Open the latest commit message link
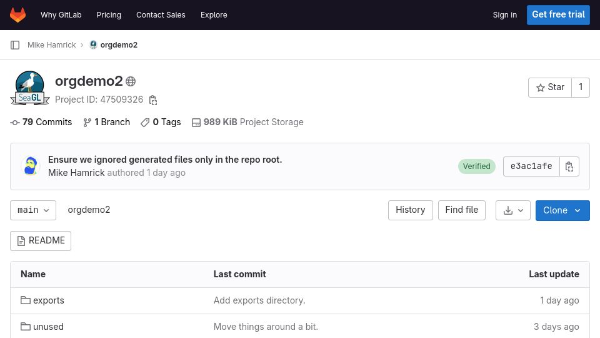 [x=165, y=160]
